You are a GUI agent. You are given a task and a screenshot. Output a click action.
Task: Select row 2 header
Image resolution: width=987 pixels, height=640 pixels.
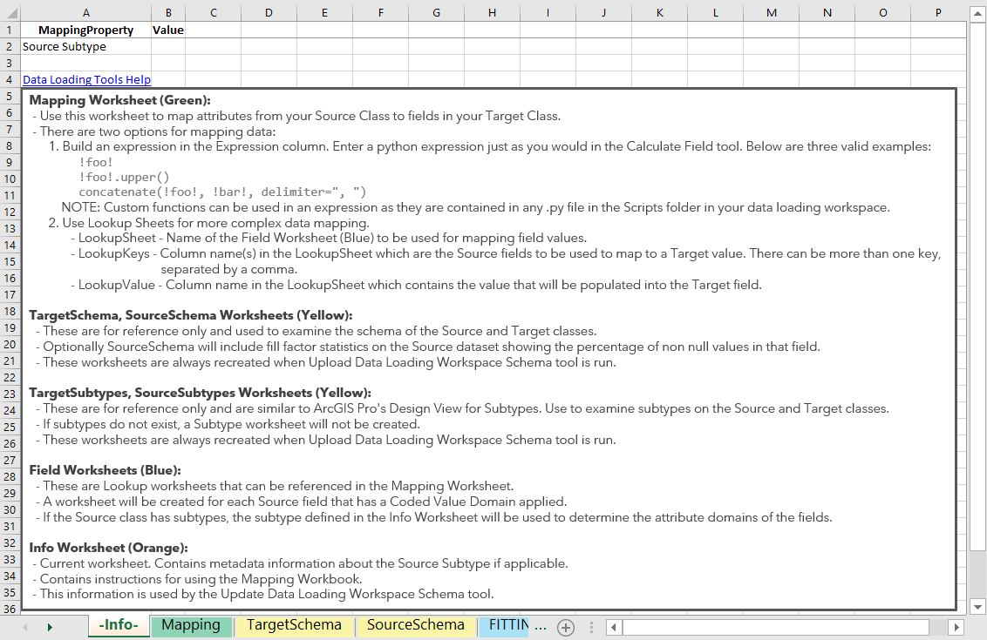10,46
